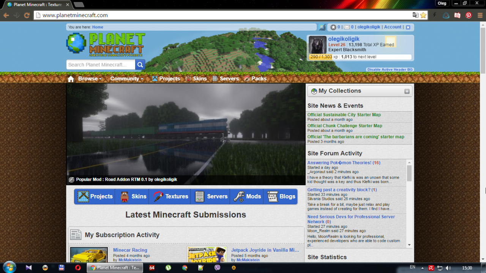Open the Account link in header
486x273 pixels.
point(393,27)
